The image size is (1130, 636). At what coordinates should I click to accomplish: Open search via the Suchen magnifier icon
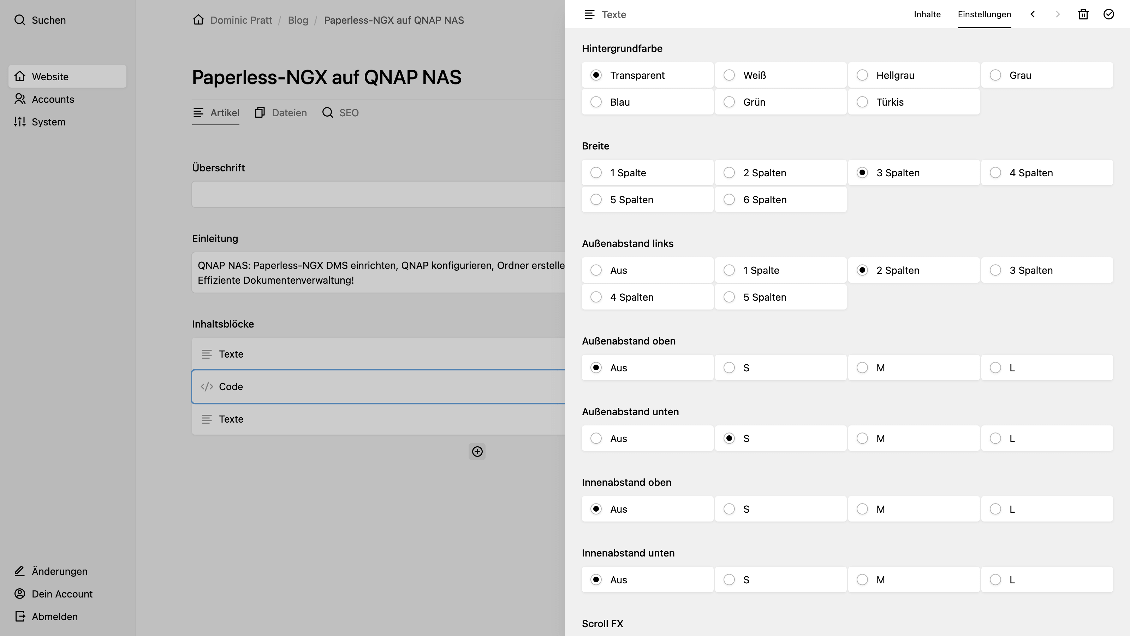tap(20, 20)
